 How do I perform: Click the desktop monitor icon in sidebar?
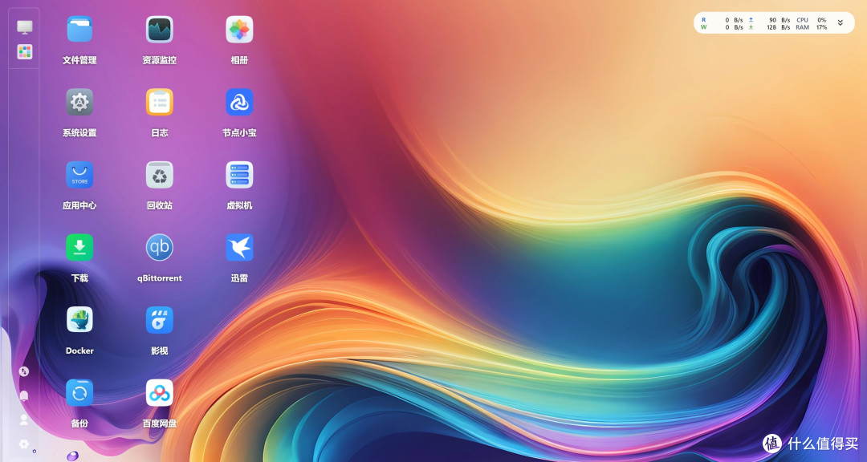pos(24,27)
